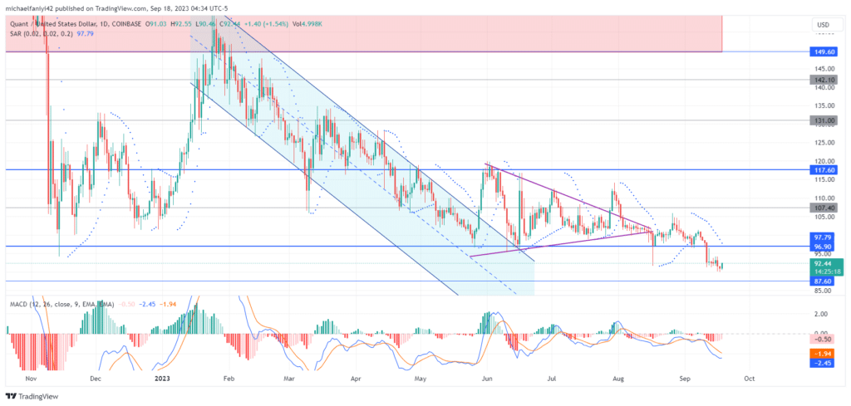Click the Sep label on time axis
Viewport: 851px width, 406px height.
[x=685, y=377]
